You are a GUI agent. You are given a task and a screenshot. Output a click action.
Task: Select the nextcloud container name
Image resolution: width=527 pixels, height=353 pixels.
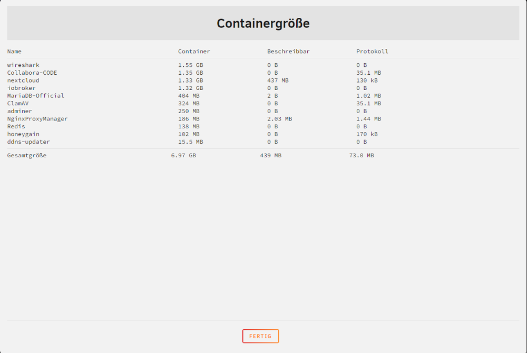[x=23, y=80]
